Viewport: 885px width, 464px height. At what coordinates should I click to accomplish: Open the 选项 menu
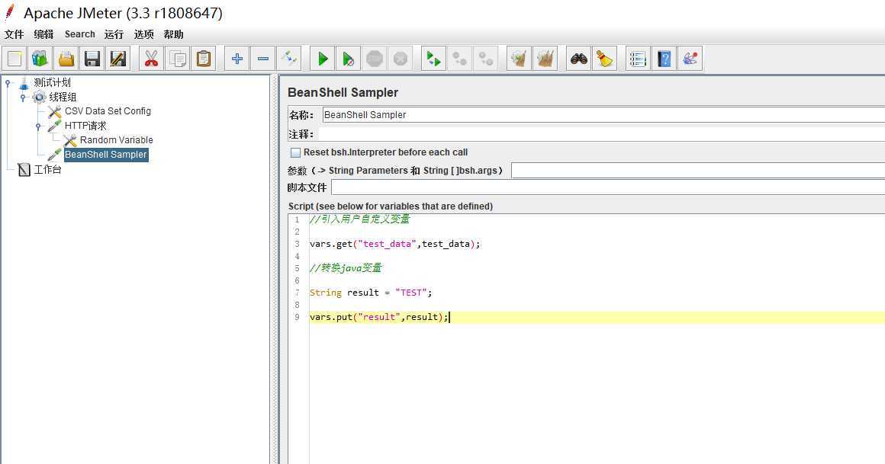[x=144, y=34]
